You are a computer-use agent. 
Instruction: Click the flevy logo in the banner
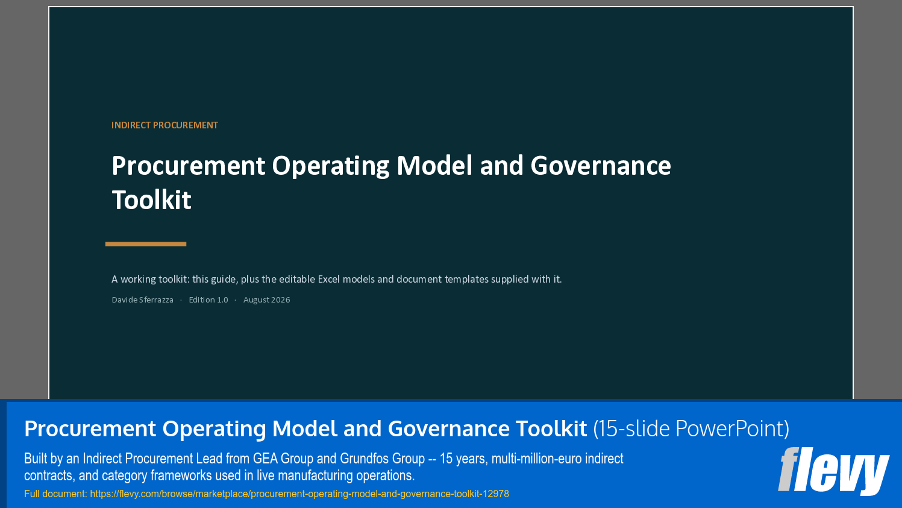(833, 471)
